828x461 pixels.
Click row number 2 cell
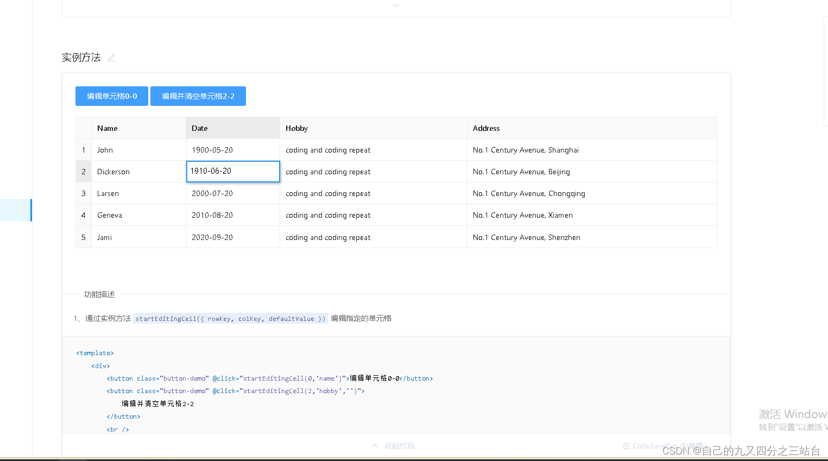(84, 172)
